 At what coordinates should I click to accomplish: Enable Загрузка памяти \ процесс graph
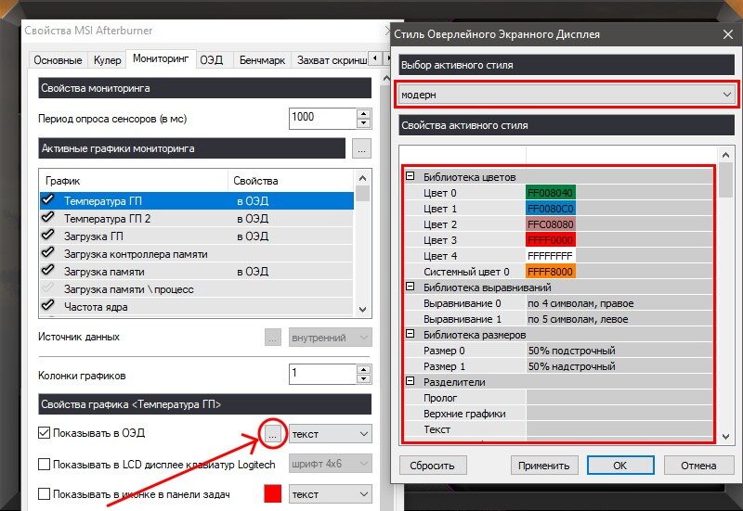point(48,288)
